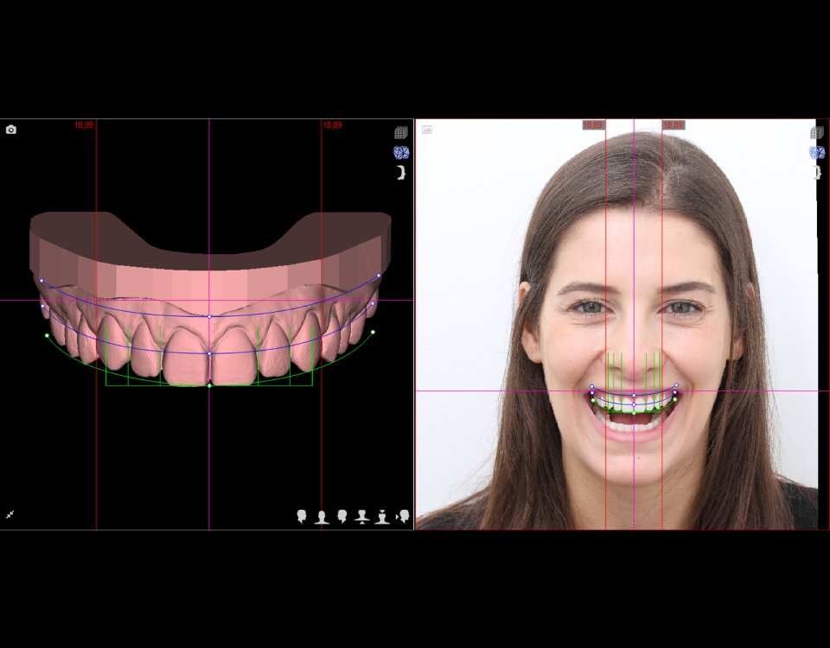Viewport: 830px width, 648px height.
Task: Click the jaw profile icon in photo panel
Action: [817, 173]
